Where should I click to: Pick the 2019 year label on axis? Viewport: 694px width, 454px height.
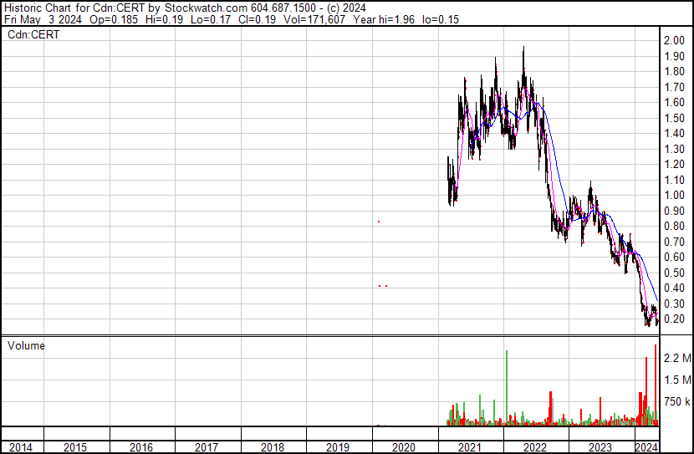(338, 447)
